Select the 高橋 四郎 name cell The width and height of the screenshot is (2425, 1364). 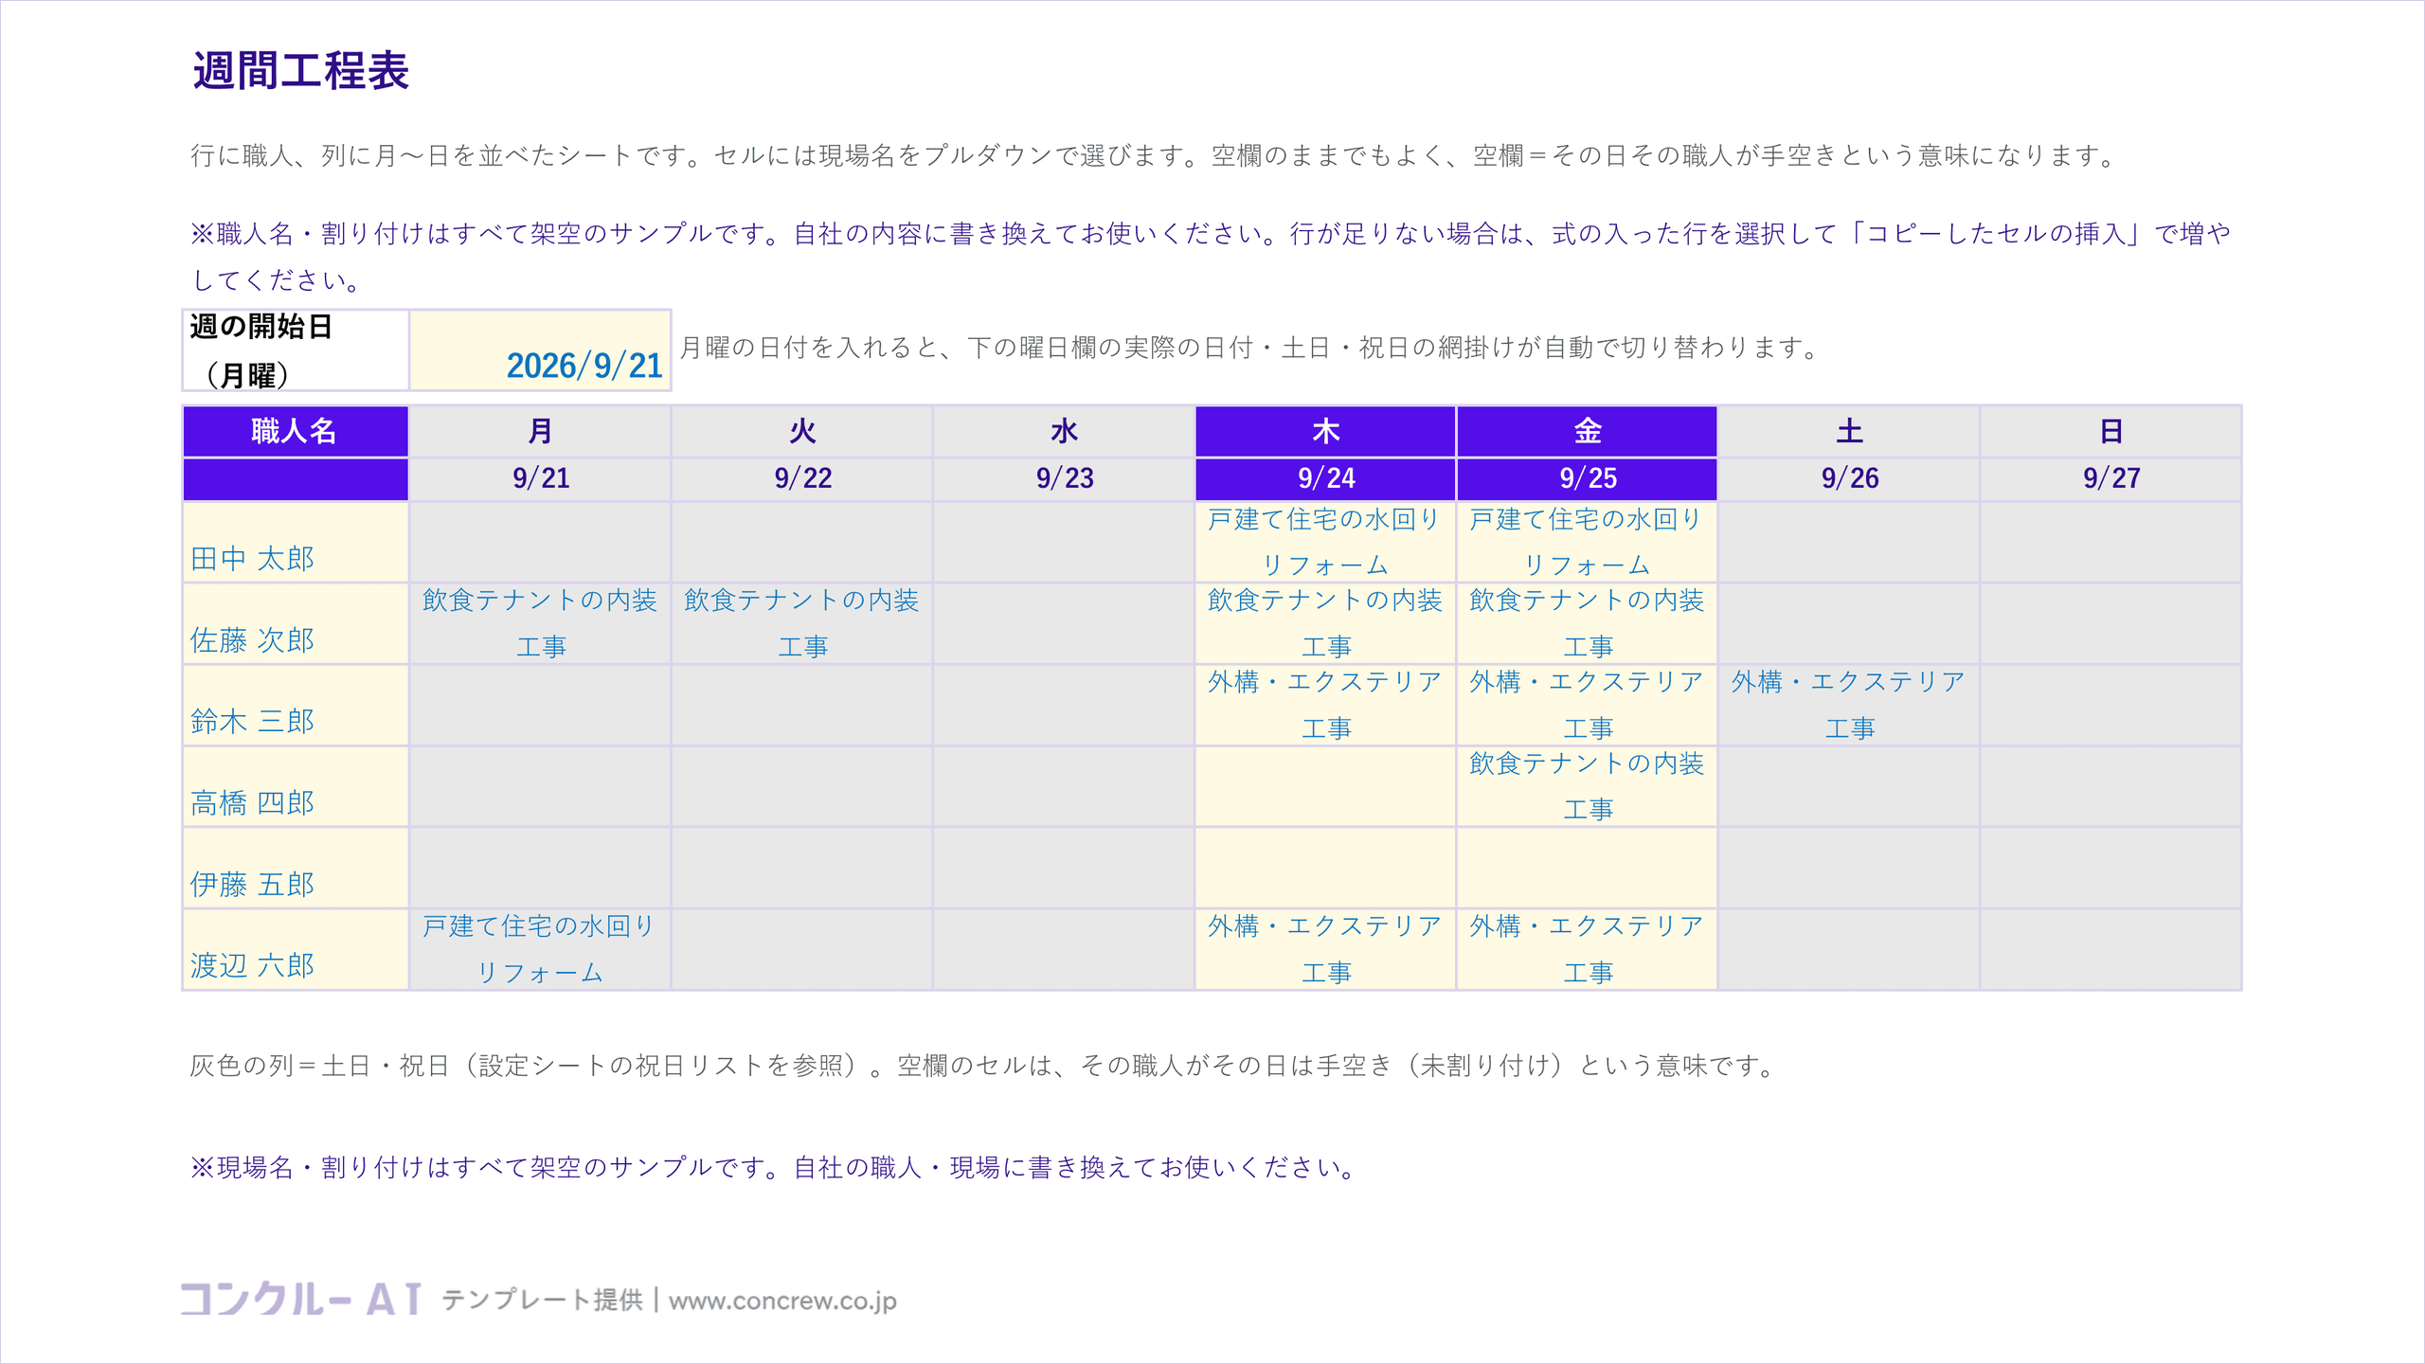295,786
